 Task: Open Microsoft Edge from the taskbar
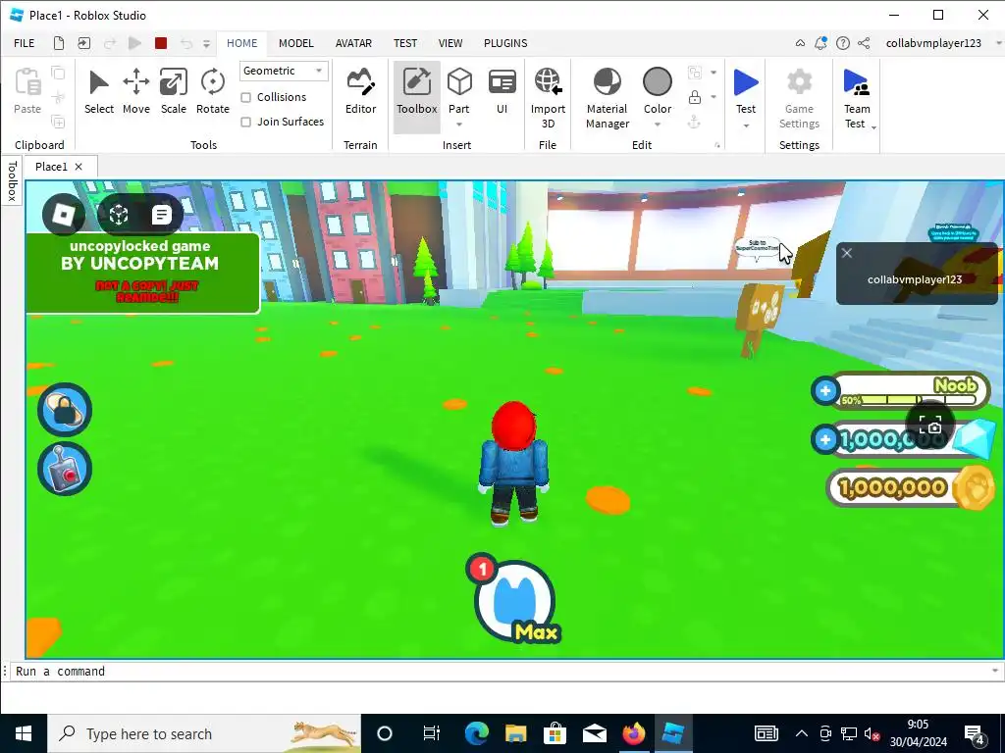click(x=477, y=733)
